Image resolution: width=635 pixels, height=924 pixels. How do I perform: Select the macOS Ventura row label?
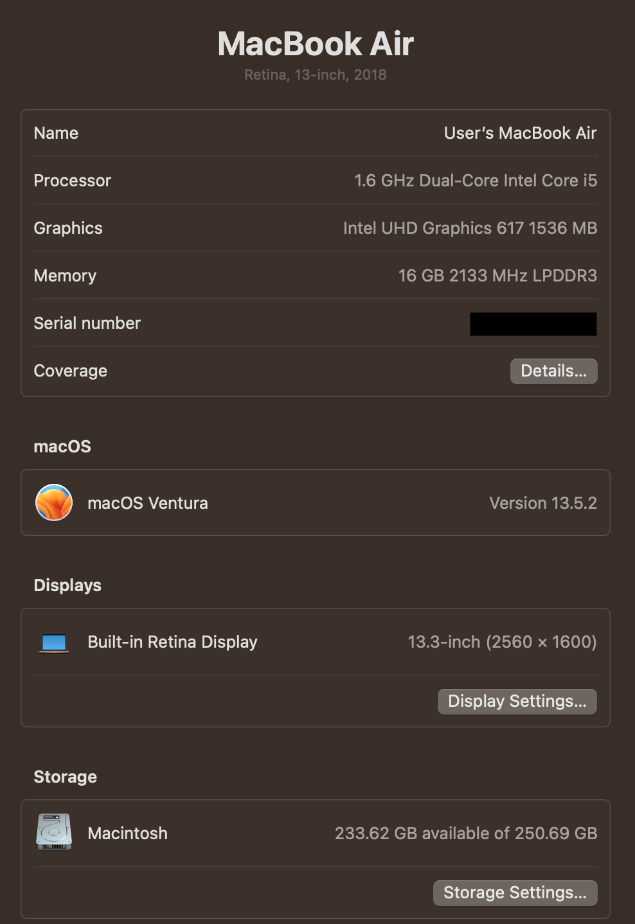tap(147, 503)
